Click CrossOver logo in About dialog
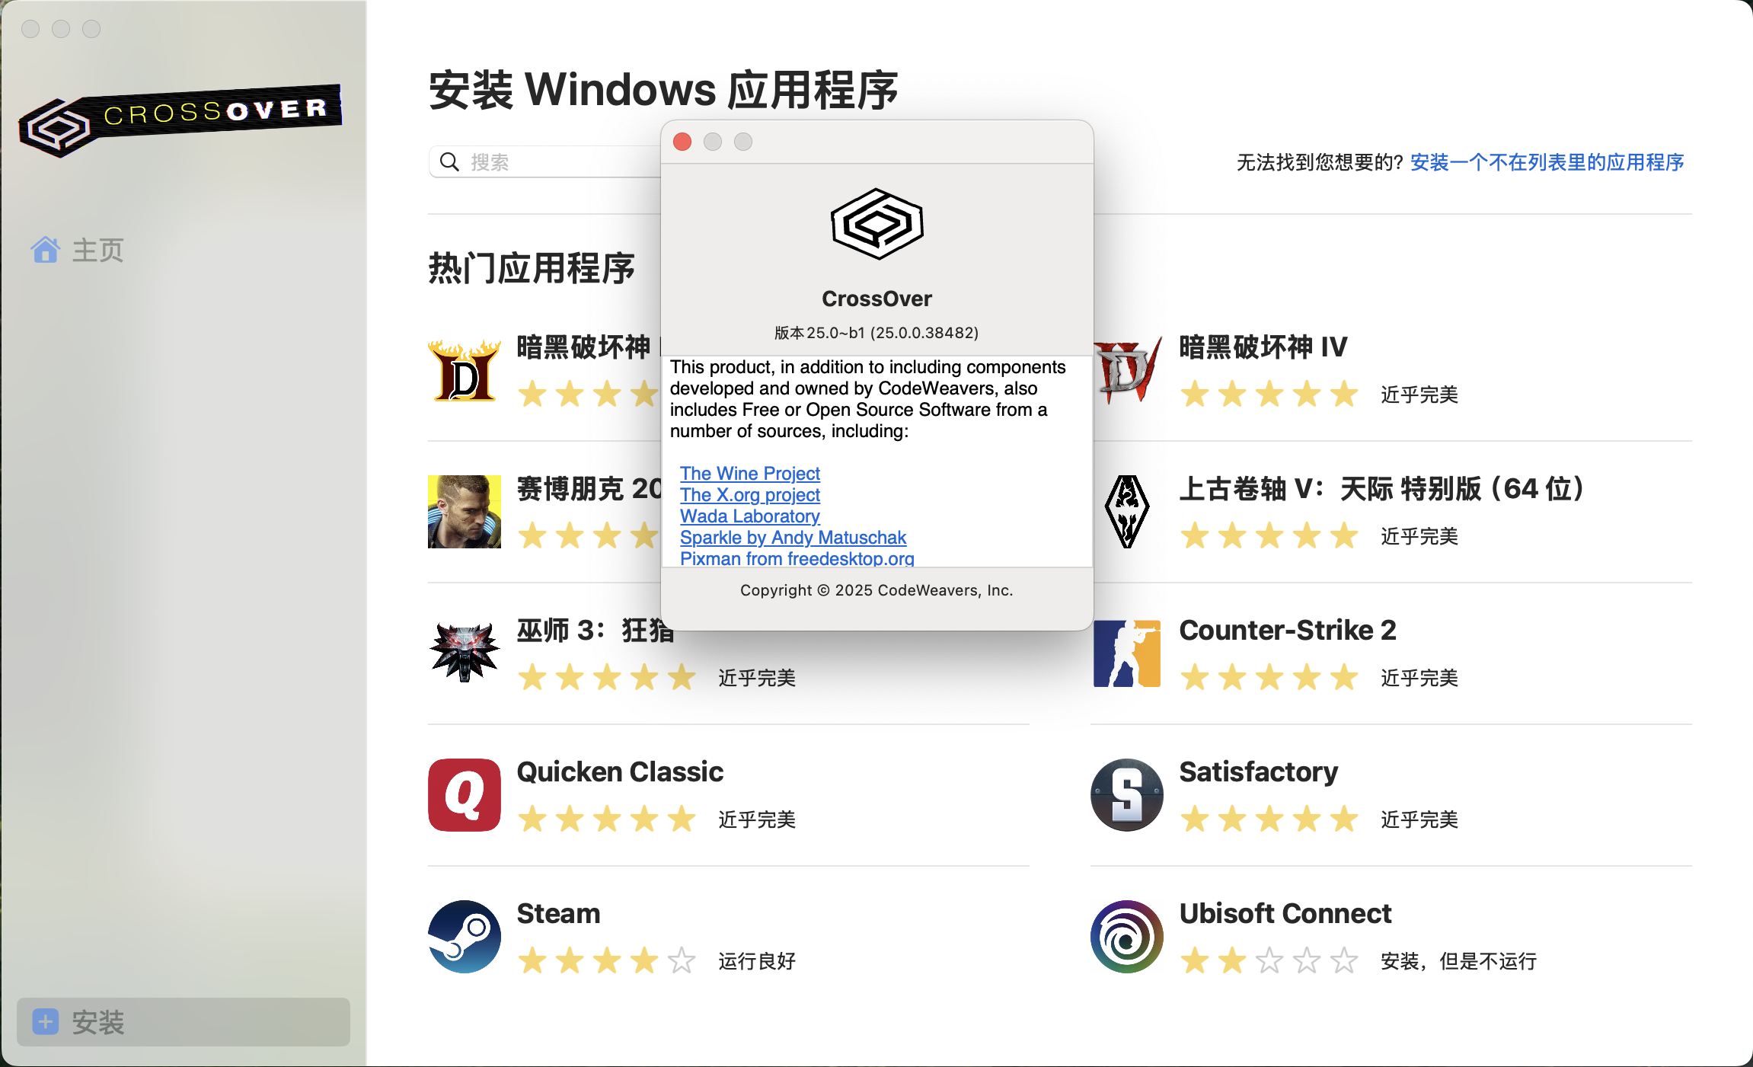 [x=877, y=224]
